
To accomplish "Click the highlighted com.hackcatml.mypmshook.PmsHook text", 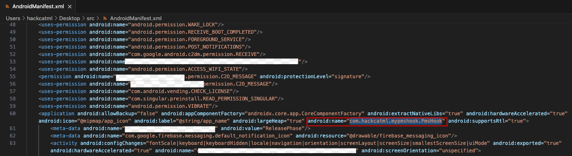I will point(396,121).
